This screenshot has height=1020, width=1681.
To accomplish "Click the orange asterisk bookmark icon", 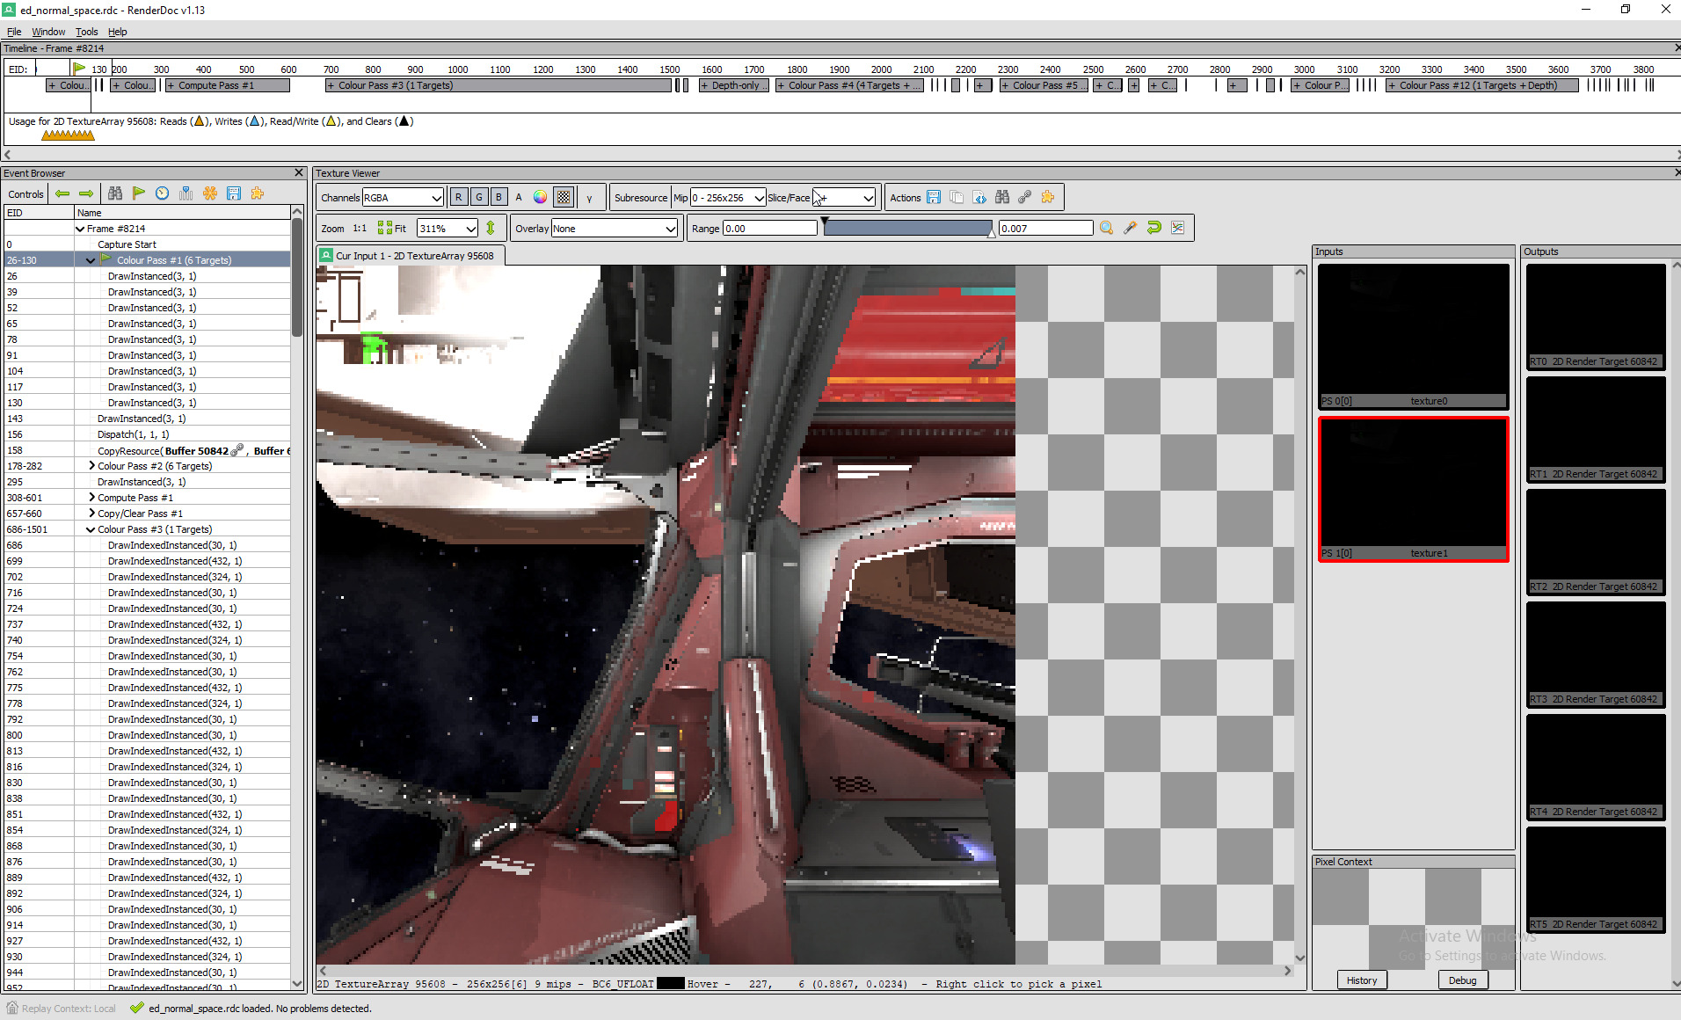I will [x=210, y=193].
